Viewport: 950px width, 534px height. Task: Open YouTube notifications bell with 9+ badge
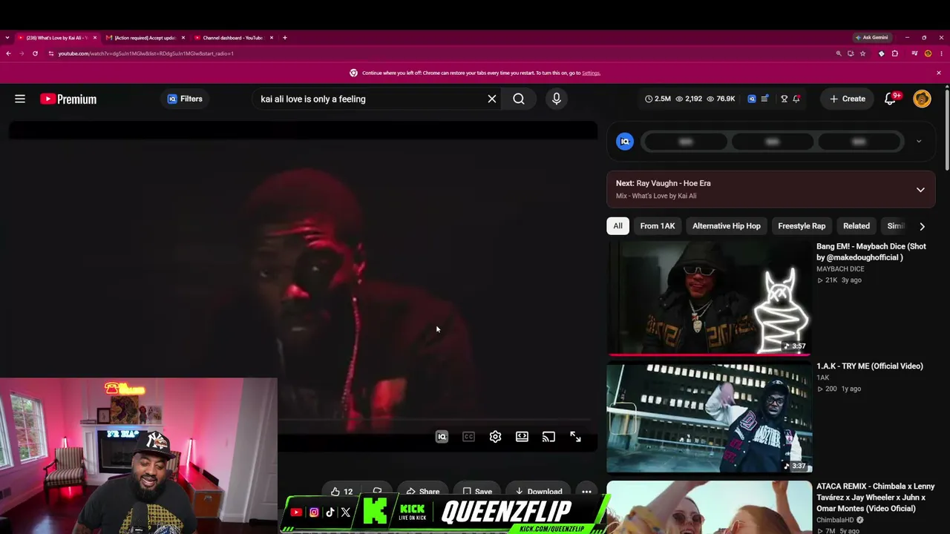pyautogui.click(x=891, y=99)
